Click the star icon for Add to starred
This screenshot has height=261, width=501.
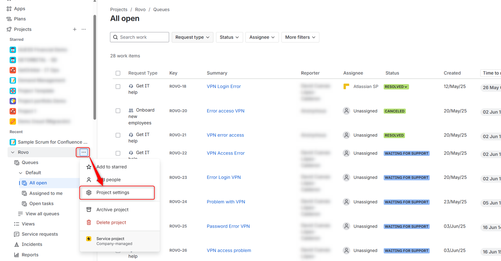(89, 167)
